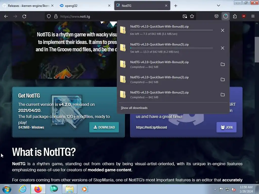Toggle the downloads panel button

[x=225, y=16]
